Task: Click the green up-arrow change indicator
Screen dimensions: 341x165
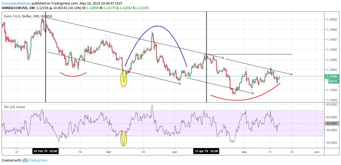Action: 50,8
